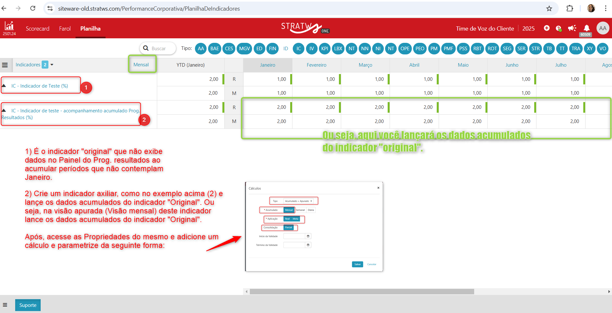This screenshot has width=612, height=313.
Task: Open the IC - Indicador de Teste (%) link
Action: [x=40, y=86]
